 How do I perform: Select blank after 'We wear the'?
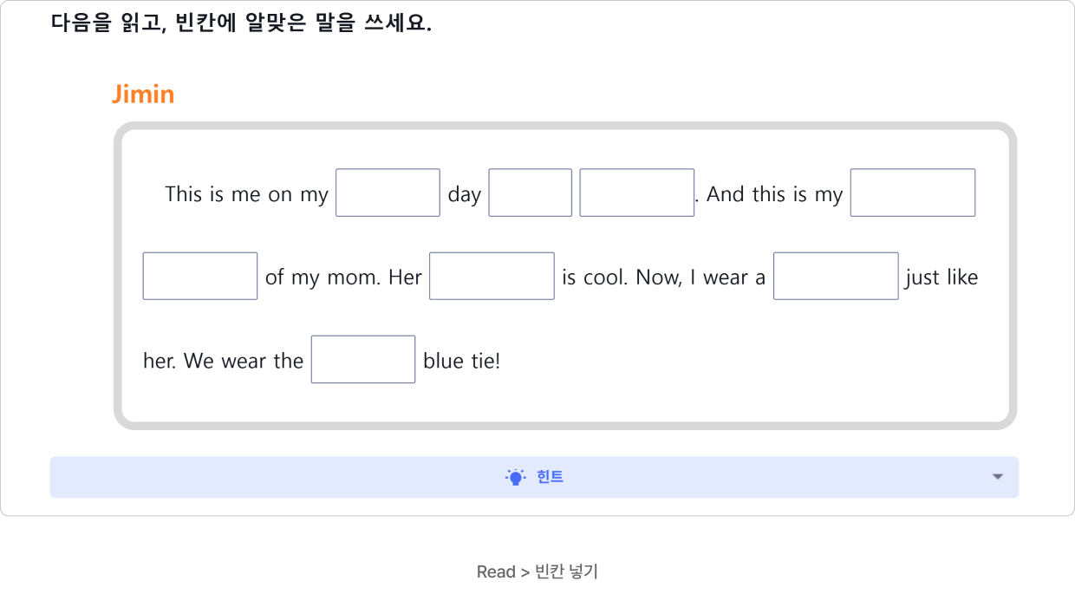pos(363,359)
